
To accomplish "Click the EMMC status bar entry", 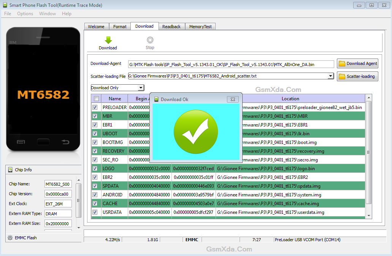I will [x=192, y=240].
